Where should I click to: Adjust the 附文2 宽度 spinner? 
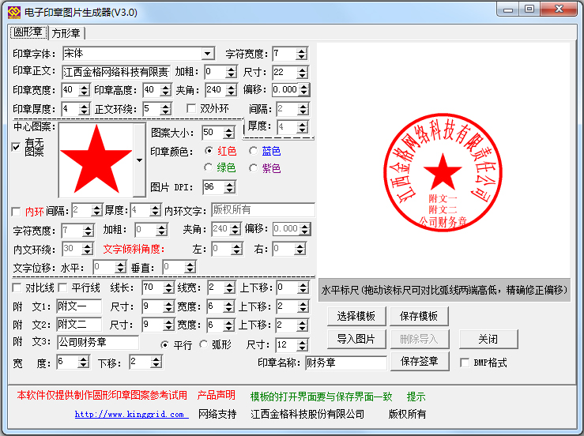[228, 325]
